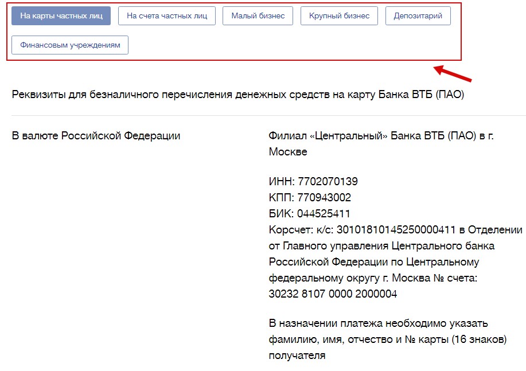Open "Финансовым учреждениям" requisites tab
526x371 pixels.
pyautogui.click(x=70, y=45)
